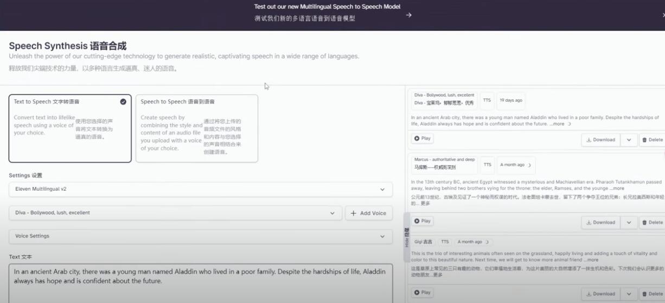Viewport: 665px width, 303px height.
Task: Click trash Delete for the Marcus recording
Action: coord(653,222)
